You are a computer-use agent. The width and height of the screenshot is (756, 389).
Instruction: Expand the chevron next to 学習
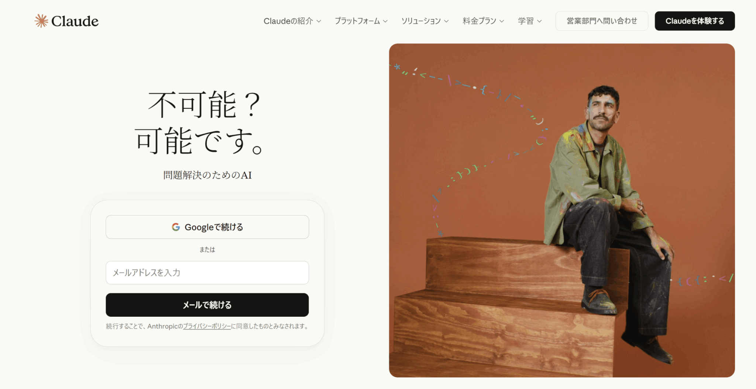(539, 21)
